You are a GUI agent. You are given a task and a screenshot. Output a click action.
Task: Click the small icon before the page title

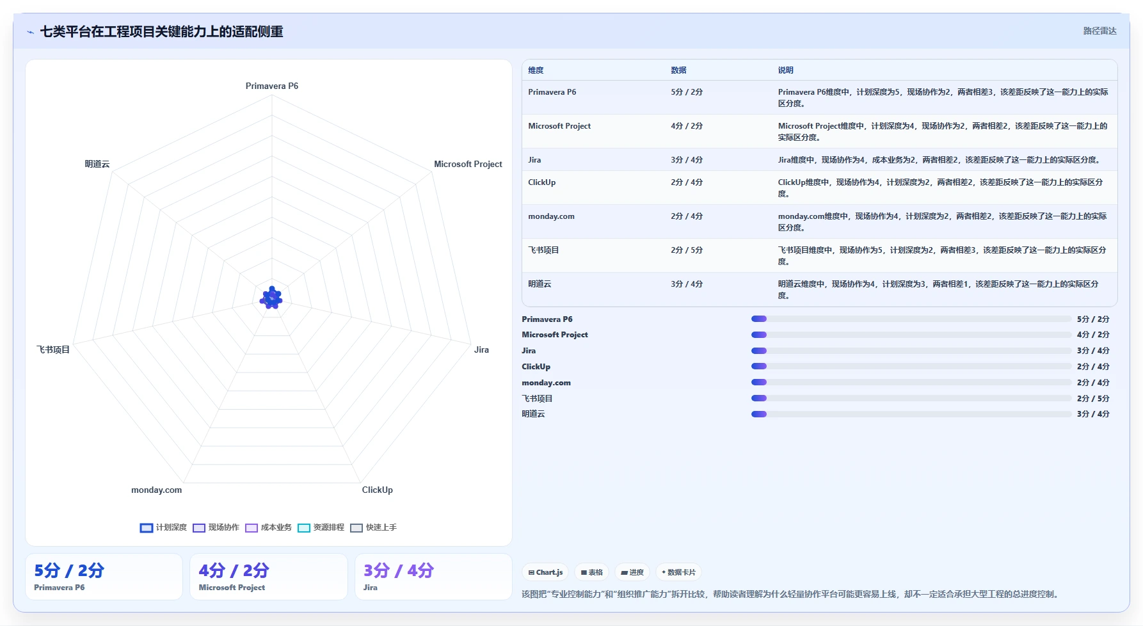pyautogui.click(x=30, y=32)
